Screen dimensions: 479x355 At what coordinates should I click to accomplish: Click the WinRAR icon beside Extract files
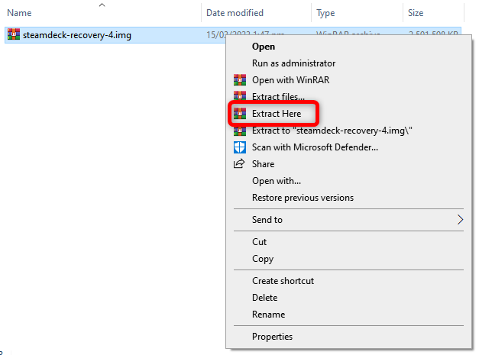point(238,97)
